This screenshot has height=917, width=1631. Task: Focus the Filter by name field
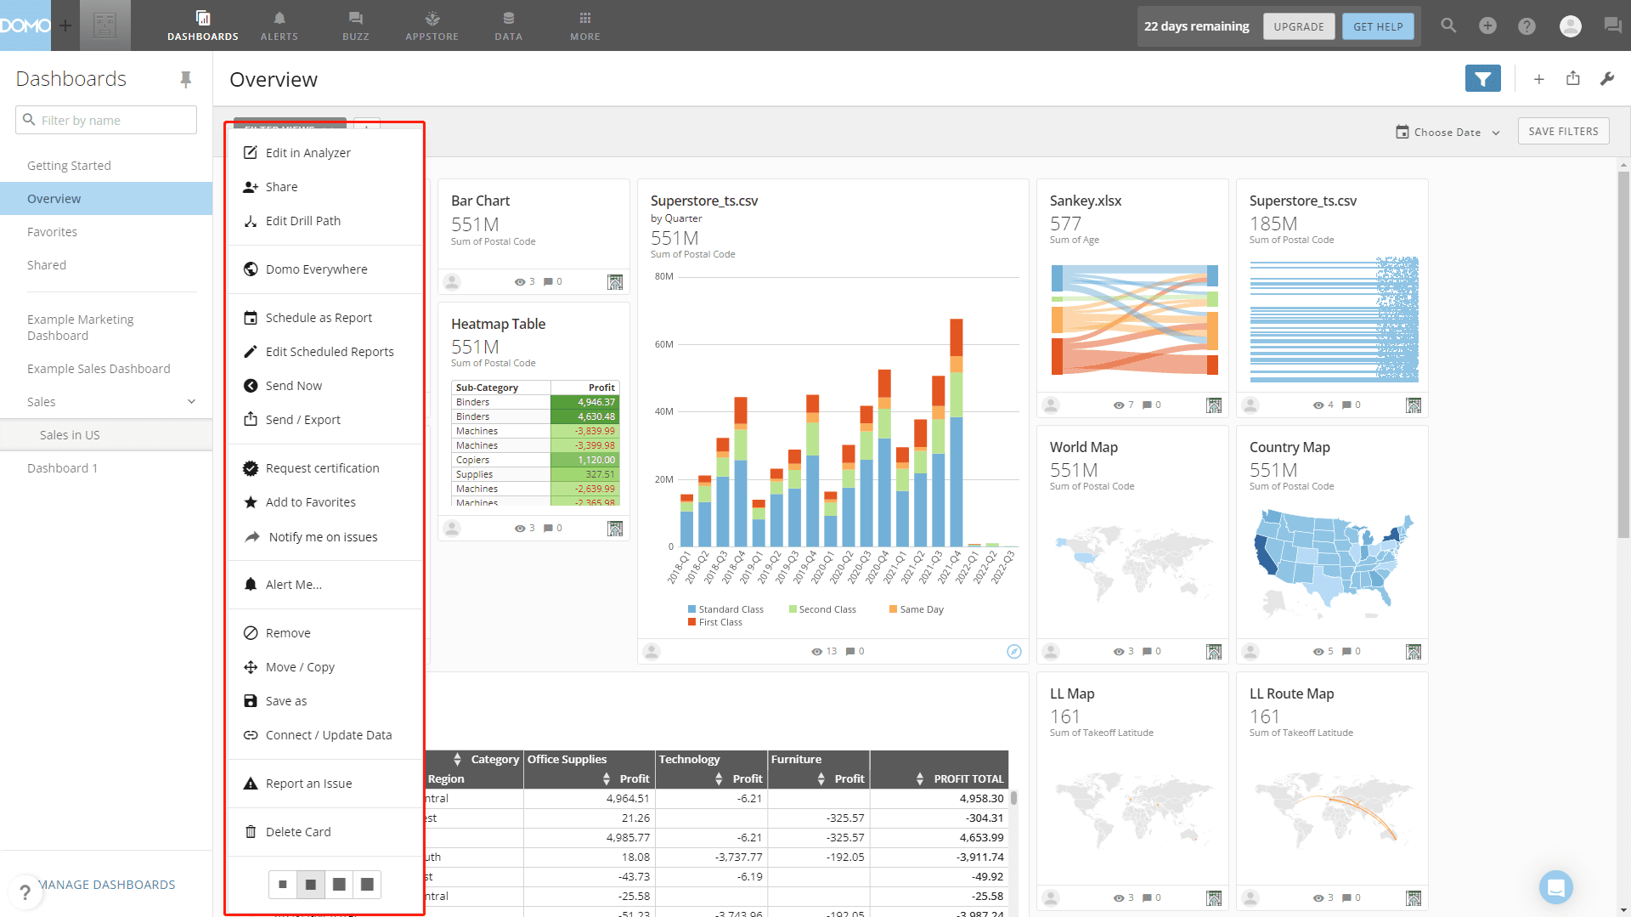(106, 120)
